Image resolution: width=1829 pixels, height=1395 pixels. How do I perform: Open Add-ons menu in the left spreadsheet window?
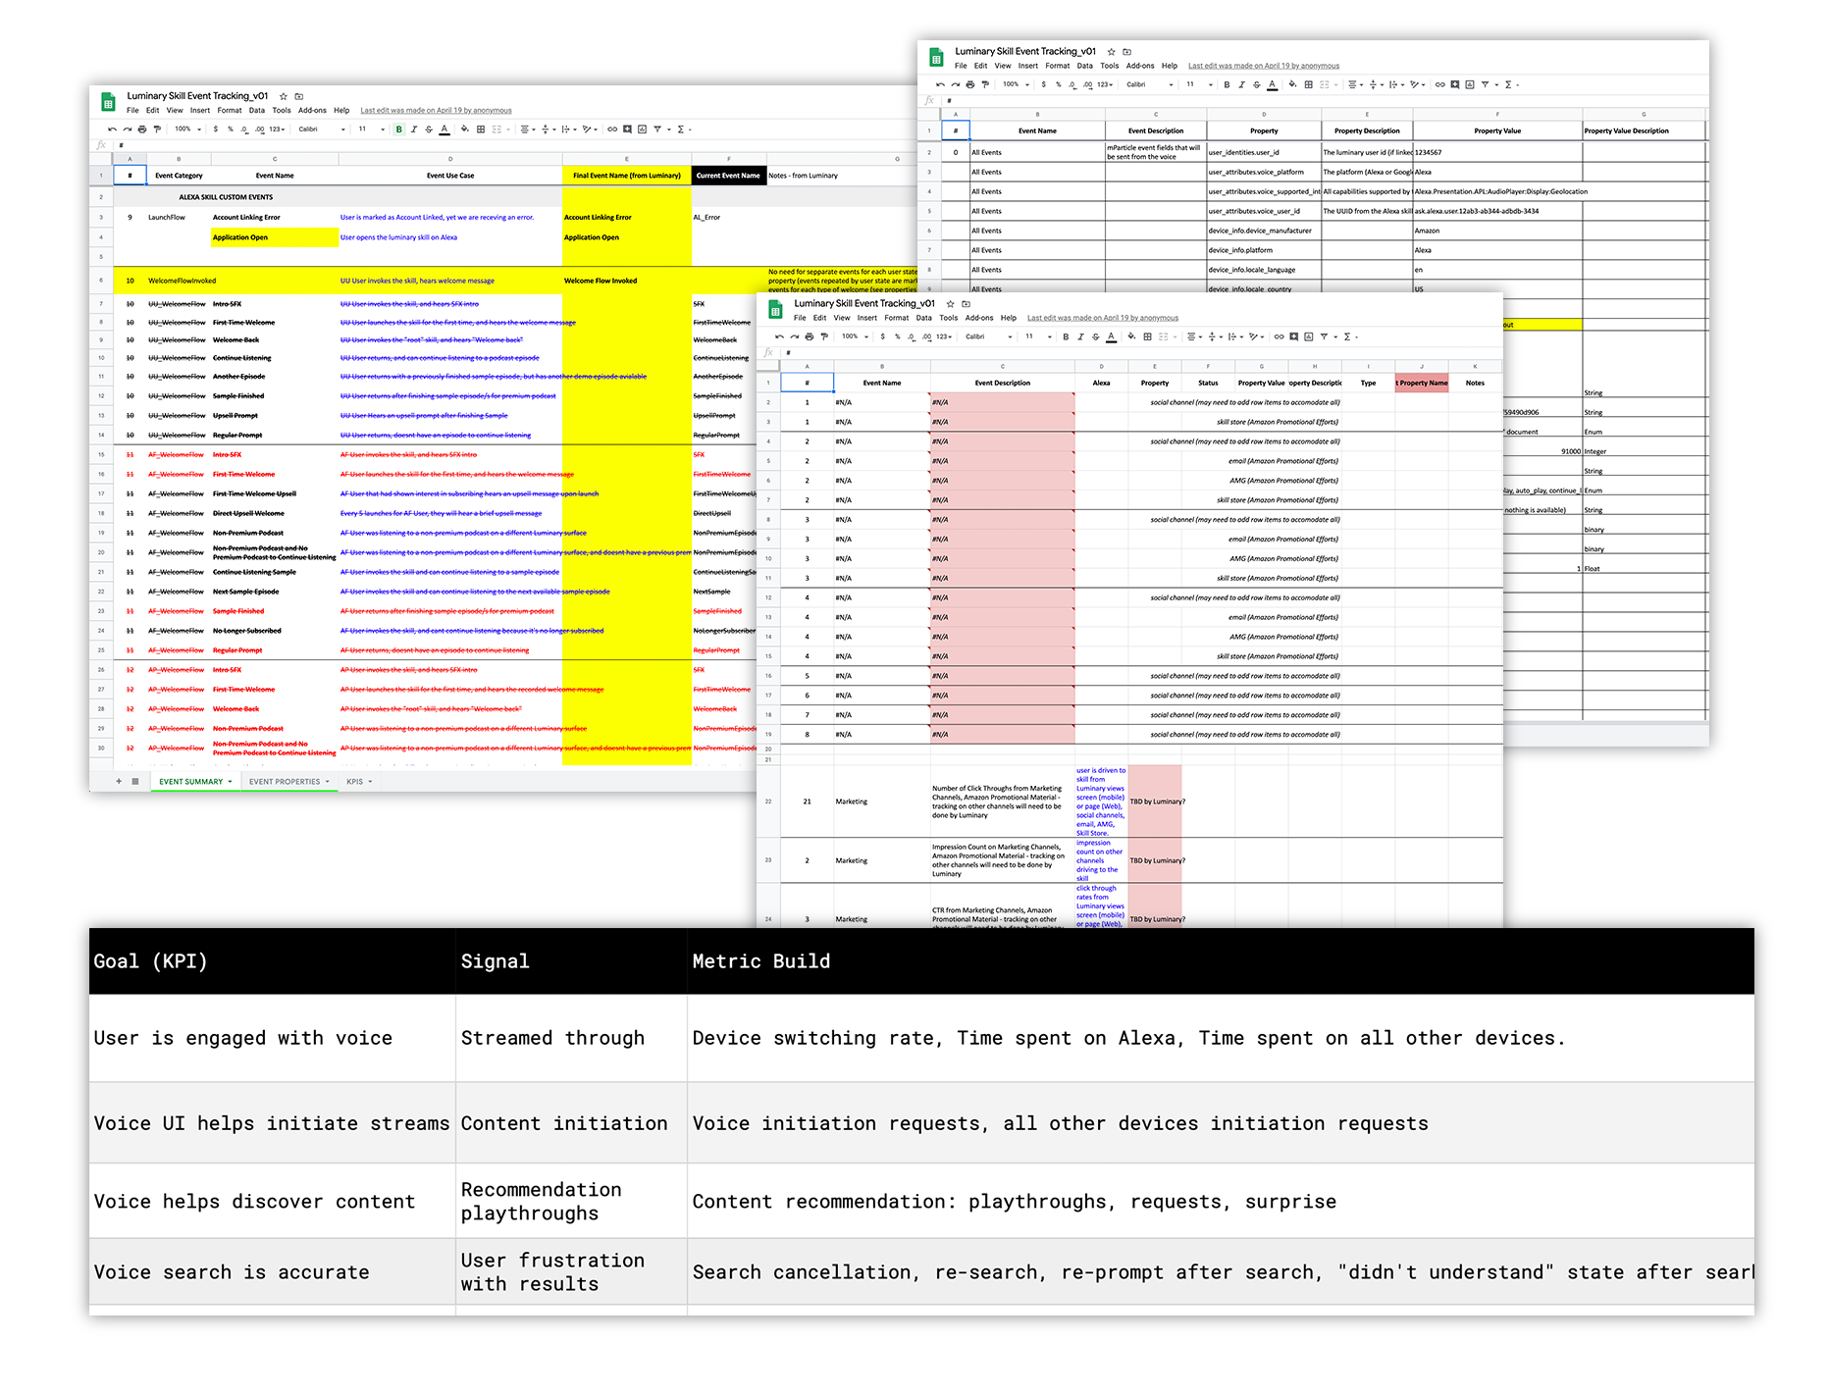pos(312,111)
